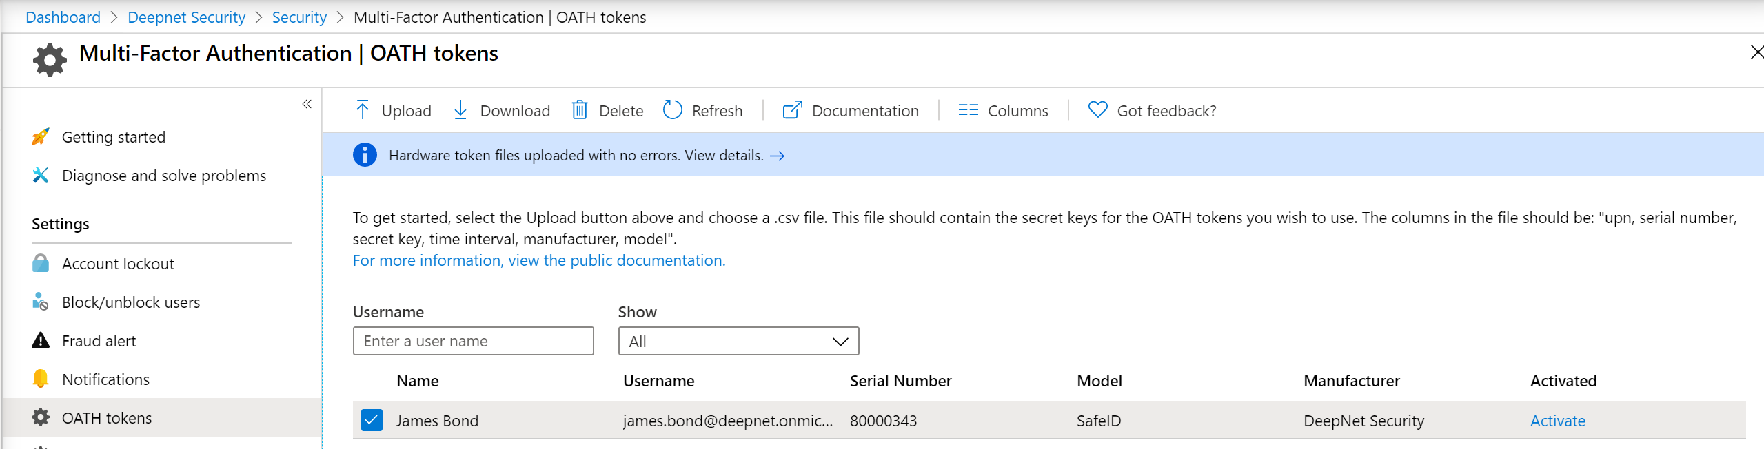This screenshot has height=449, width=1764.
Task: Open Account lockout settings
Action: click(118, 264)
